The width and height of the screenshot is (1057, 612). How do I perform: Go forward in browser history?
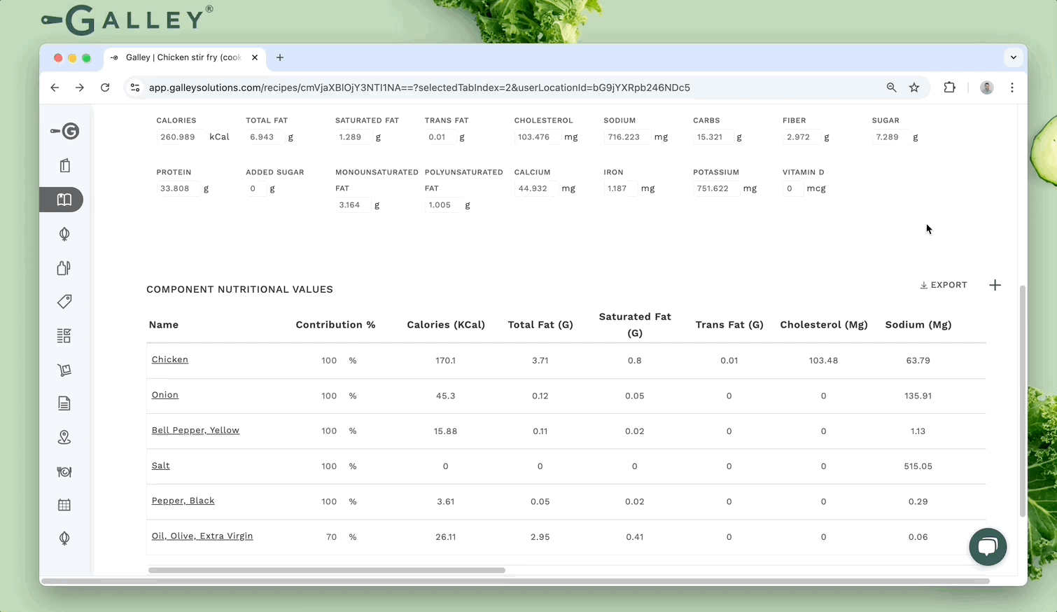tap(80, 88)
